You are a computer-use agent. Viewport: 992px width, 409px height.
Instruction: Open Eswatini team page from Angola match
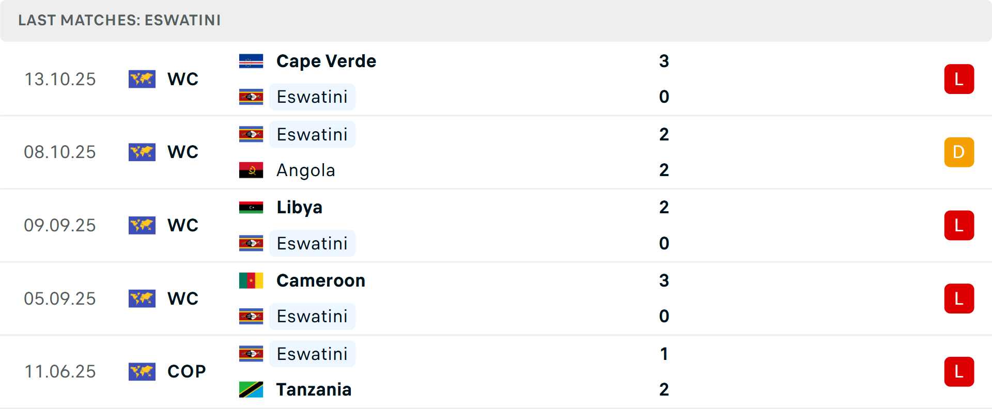pyautogui.click(x=312, y=134)
